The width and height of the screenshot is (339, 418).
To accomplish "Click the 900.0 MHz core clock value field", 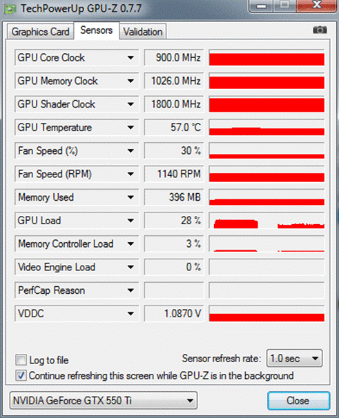I will click(x=174, y=57).
